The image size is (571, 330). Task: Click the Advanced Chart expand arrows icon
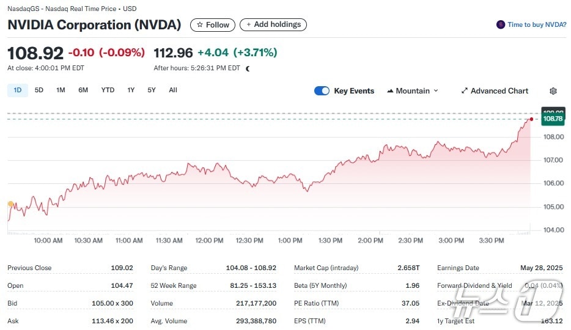click(465, 91)
